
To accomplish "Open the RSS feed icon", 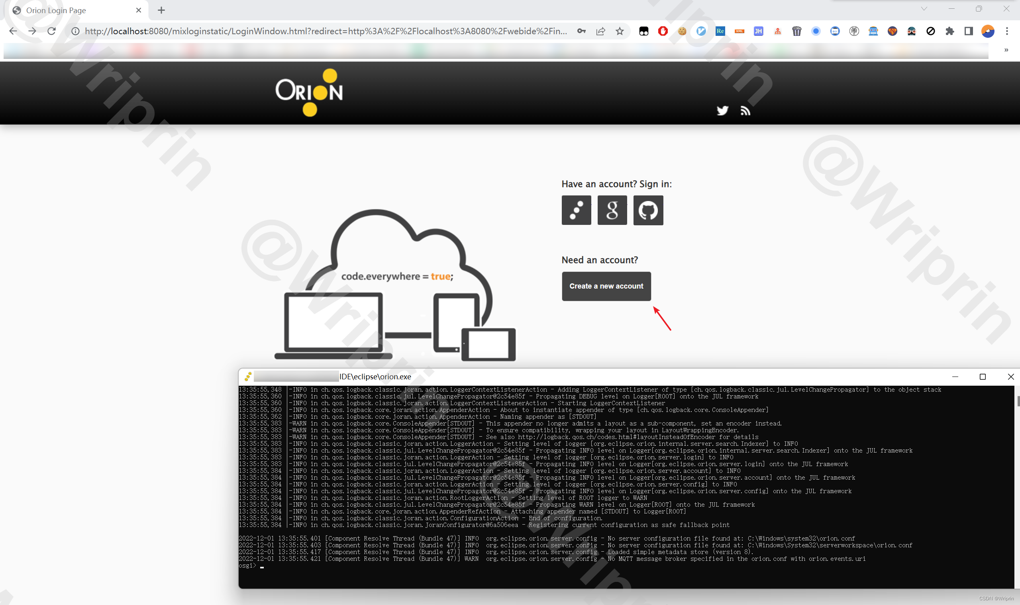I will point(745,111).
